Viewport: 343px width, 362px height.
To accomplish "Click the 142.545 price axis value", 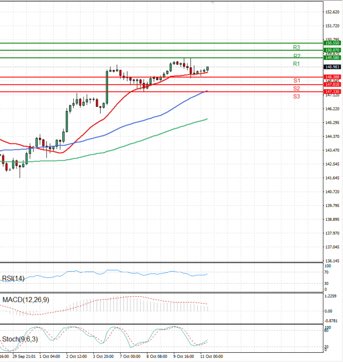I will (x=332, y=164).
